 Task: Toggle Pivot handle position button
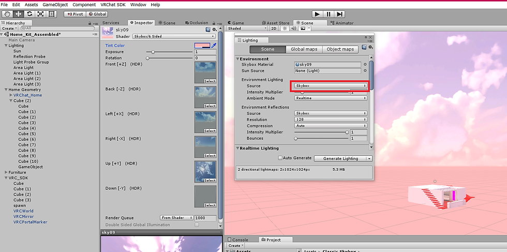pyautogui.click(x=74, y=14)
